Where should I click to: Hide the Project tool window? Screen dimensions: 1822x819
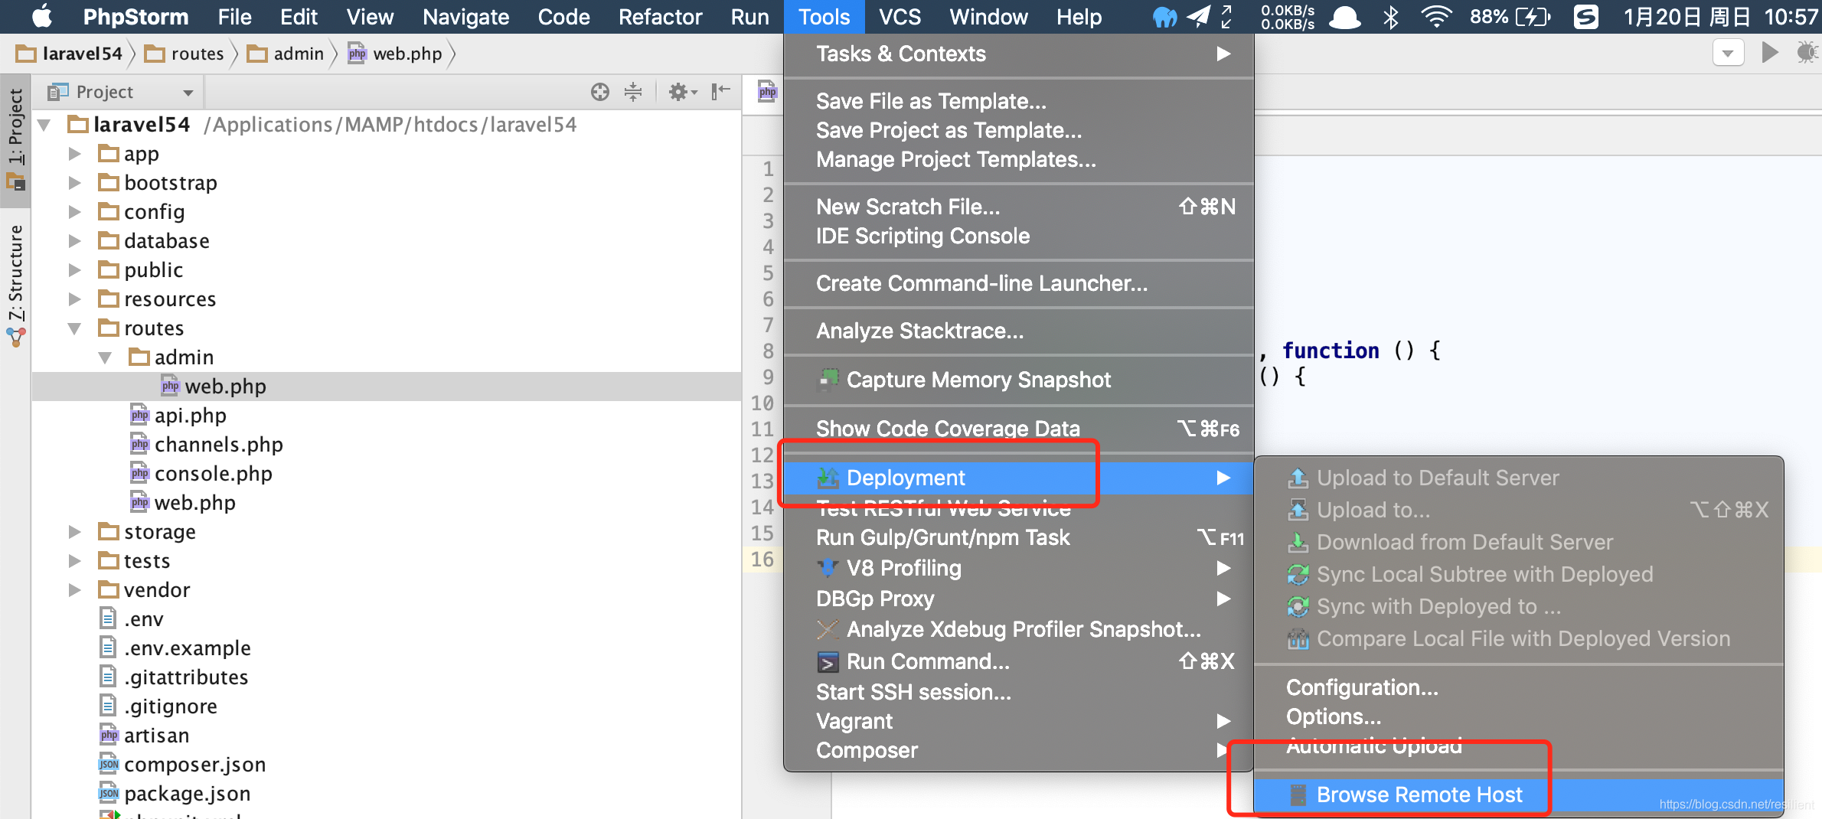pos(720,92)
